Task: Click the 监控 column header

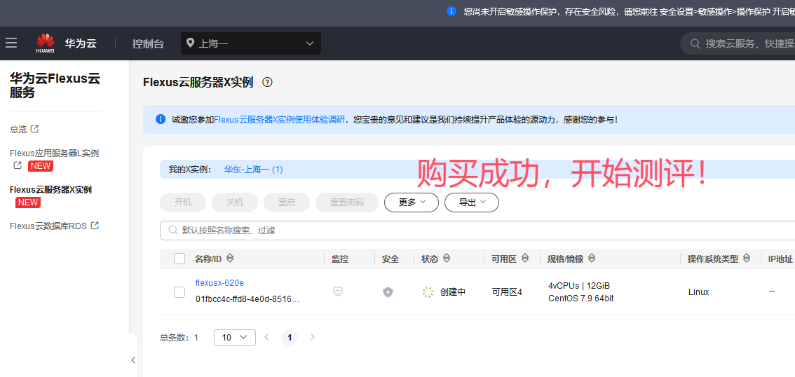Action: pos(340,259)
